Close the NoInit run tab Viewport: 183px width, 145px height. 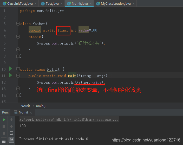pos(31,112)
